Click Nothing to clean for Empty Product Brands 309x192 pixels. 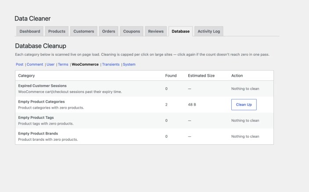[245, 136]
